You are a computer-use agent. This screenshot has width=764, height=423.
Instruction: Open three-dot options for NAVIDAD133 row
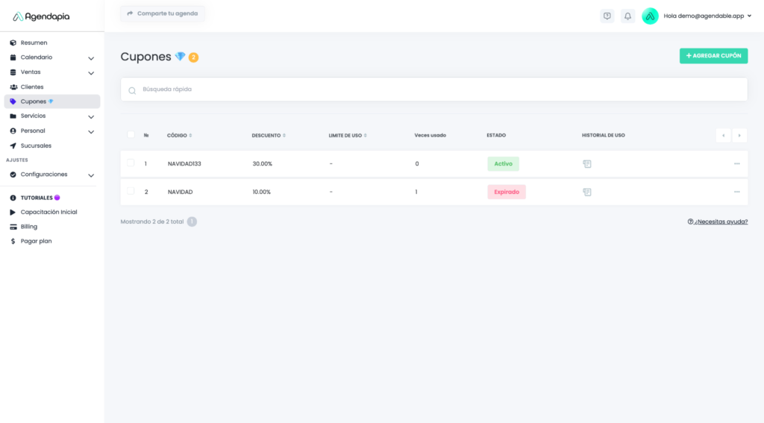736,163
